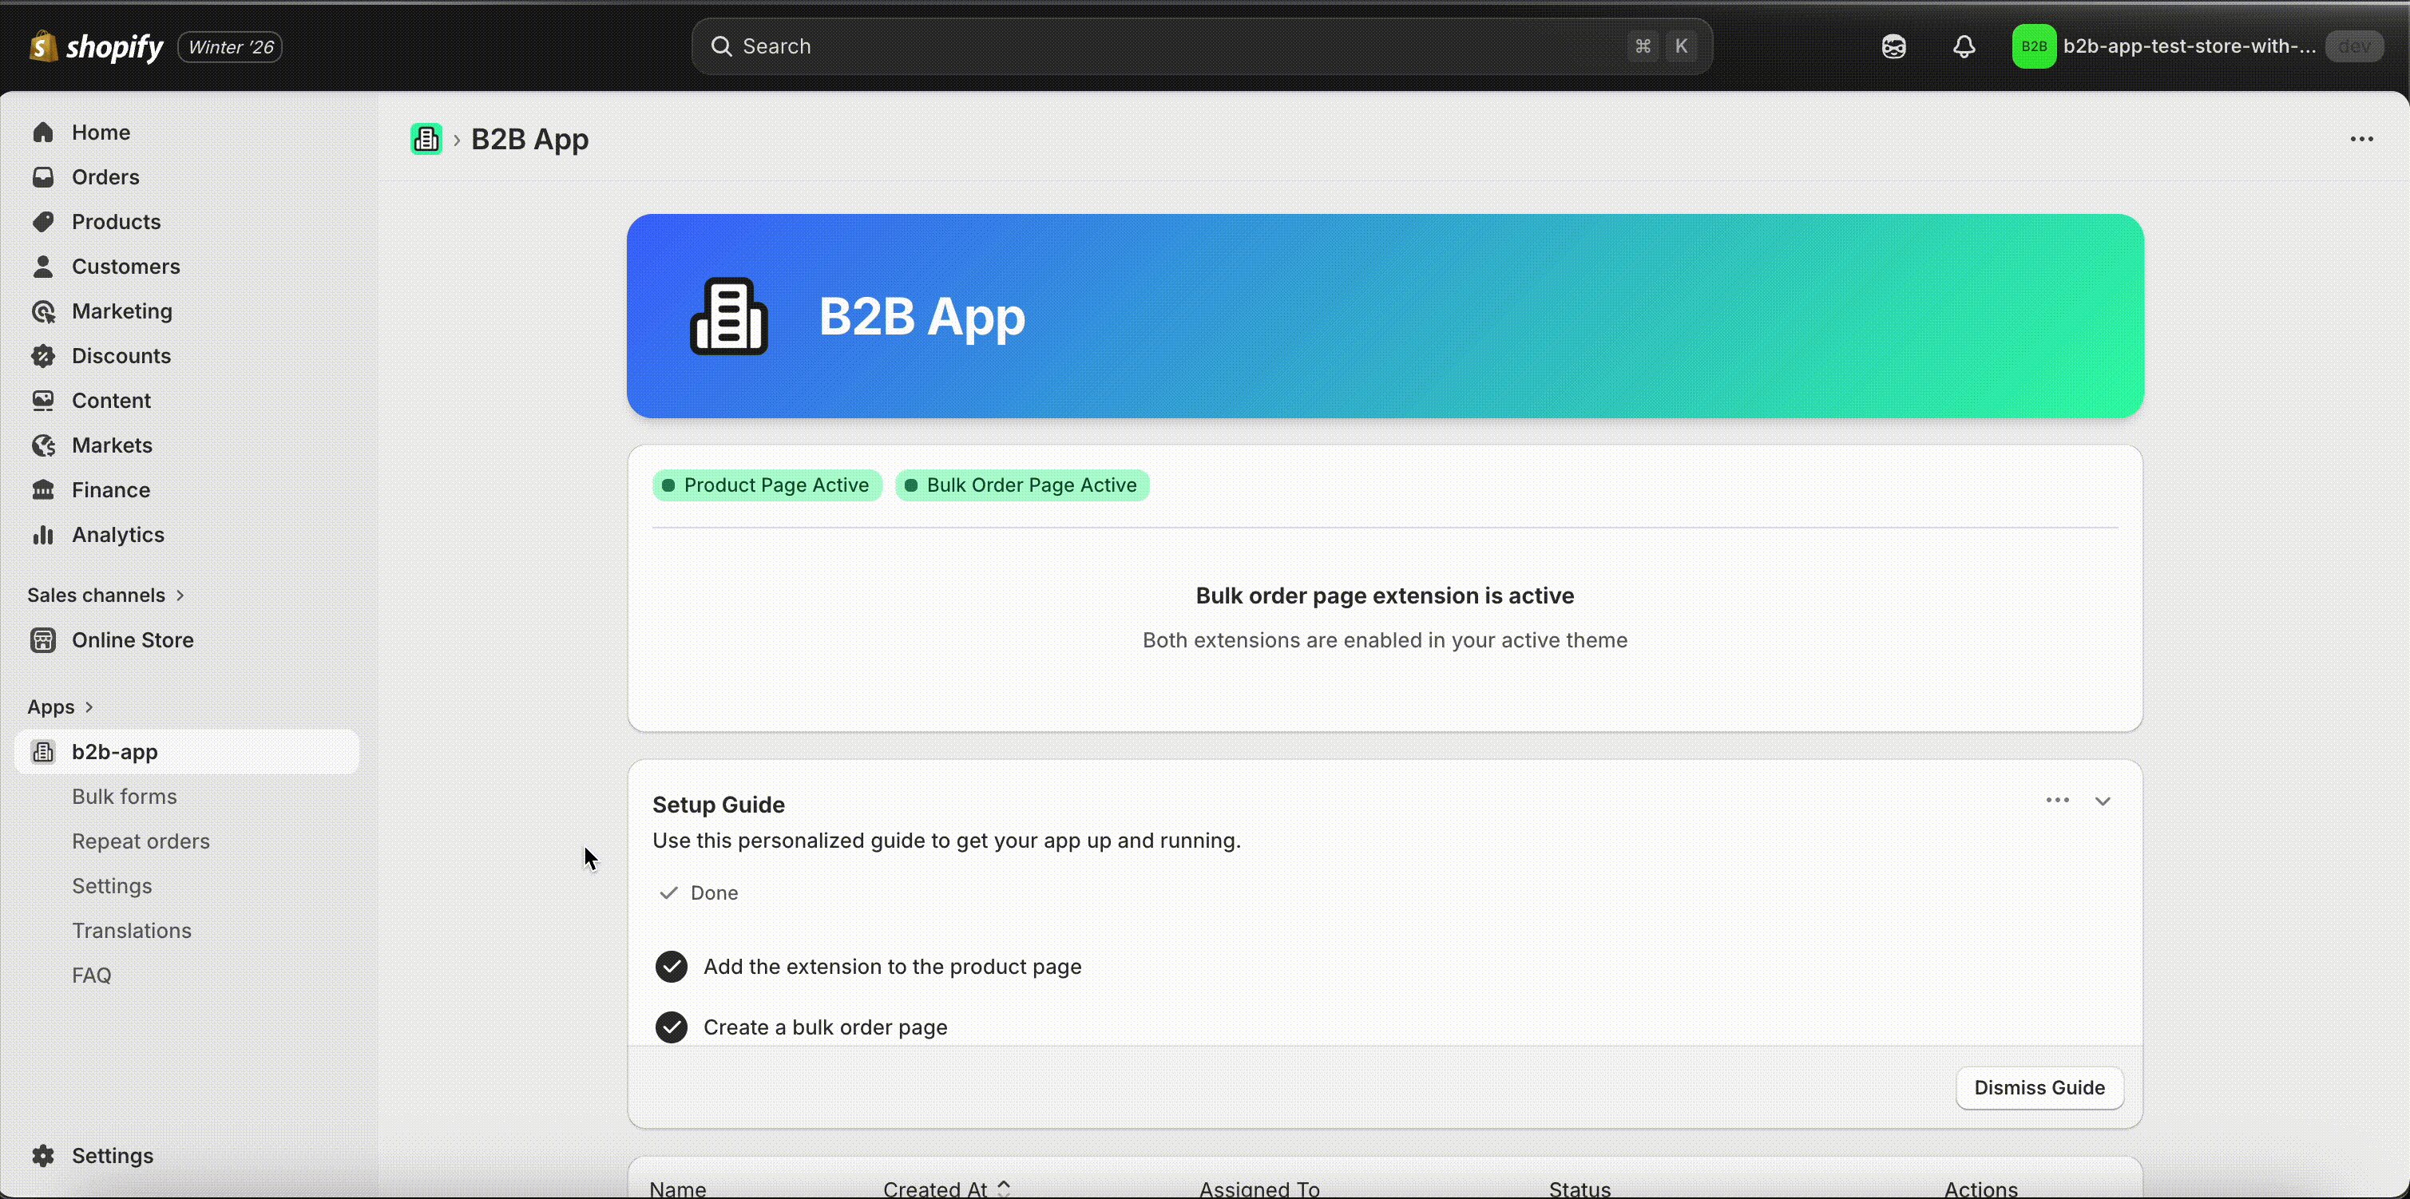This screenshot has width=2410, height=1199.
Task: Open Bulk forms under b2b-app
Action: click(x=125, y=797)
